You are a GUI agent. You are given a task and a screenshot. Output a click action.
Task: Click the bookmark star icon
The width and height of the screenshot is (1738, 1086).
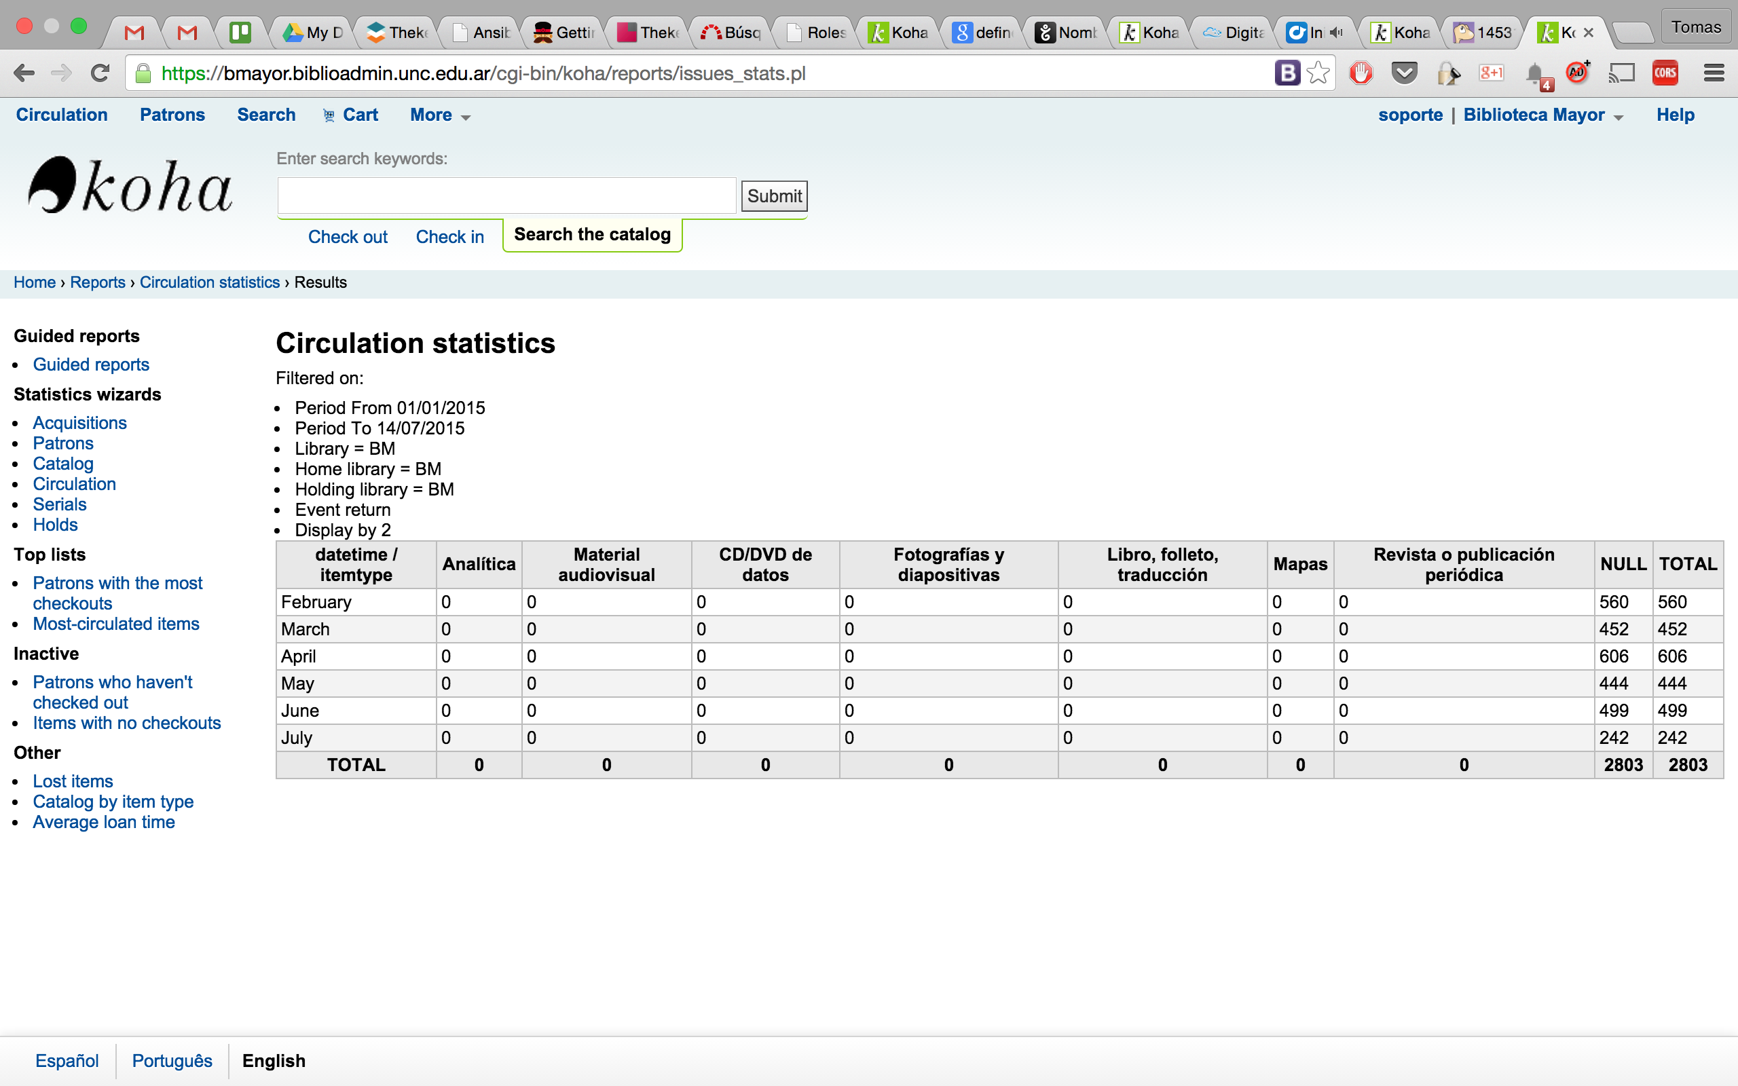[1318, 73]
